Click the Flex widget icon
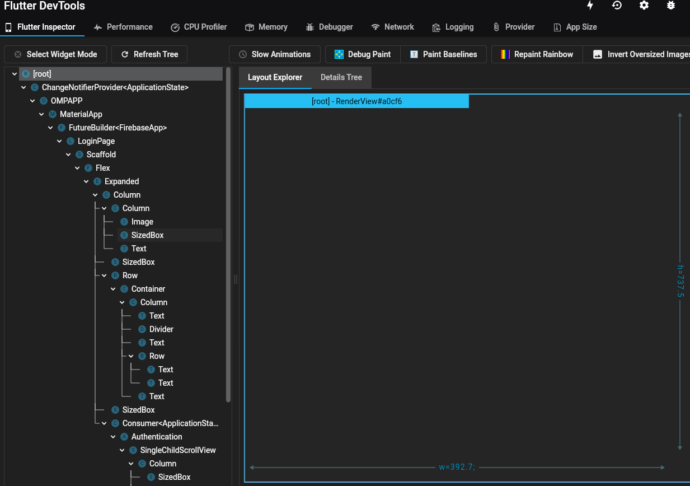Viewport: 690px width, 486px height. point(88,168)
